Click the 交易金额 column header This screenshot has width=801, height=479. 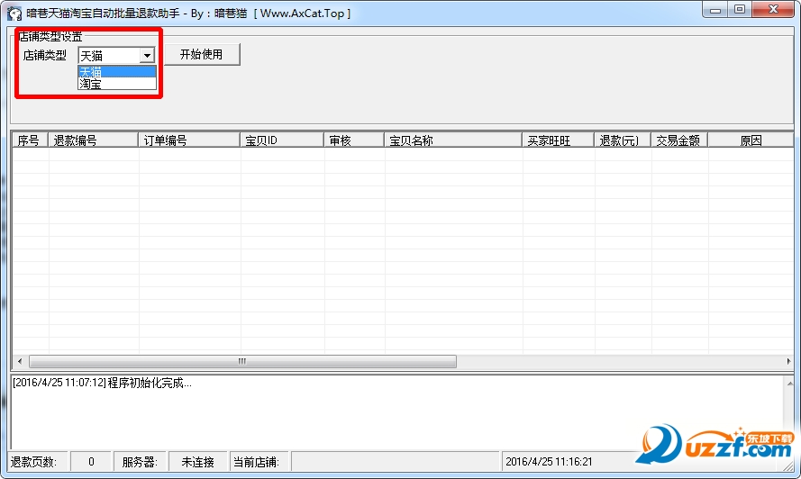678,140
